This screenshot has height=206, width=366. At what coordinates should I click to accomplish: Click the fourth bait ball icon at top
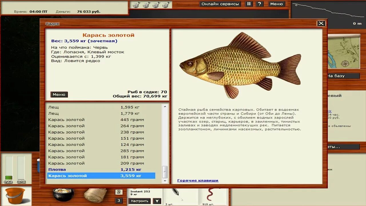(x=166, y=5)
